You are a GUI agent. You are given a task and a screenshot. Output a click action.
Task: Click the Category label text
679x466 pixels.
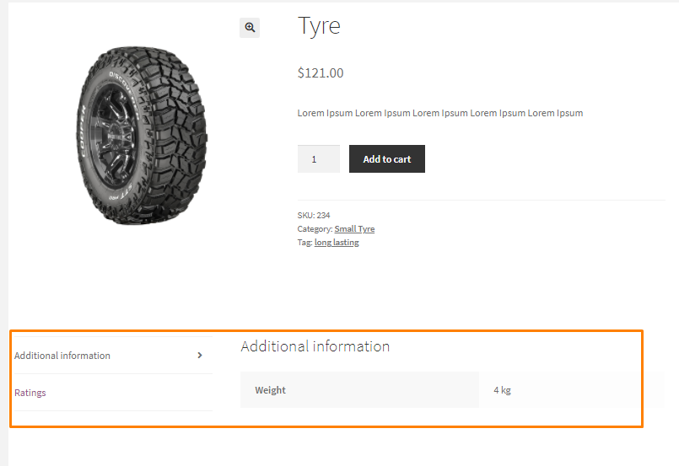pyautogui.click(x=315, y=229)
